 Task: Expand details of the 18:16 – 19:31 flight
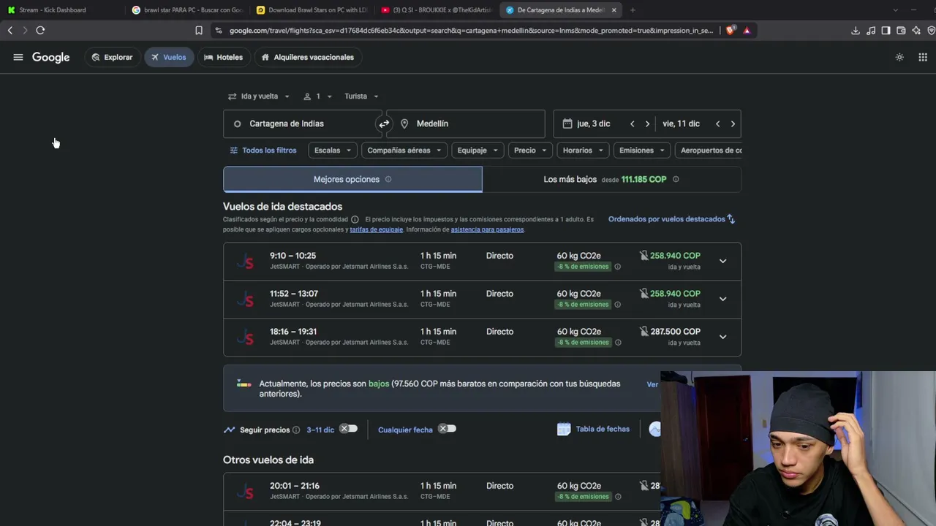click(x=722, y=337)
